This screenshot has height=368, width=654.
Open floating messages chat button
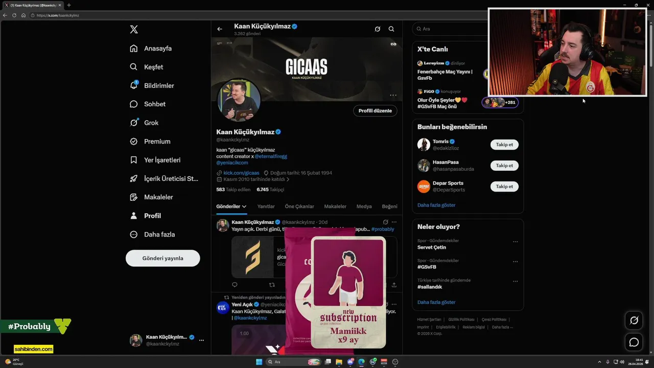click(x=634, y=342)
